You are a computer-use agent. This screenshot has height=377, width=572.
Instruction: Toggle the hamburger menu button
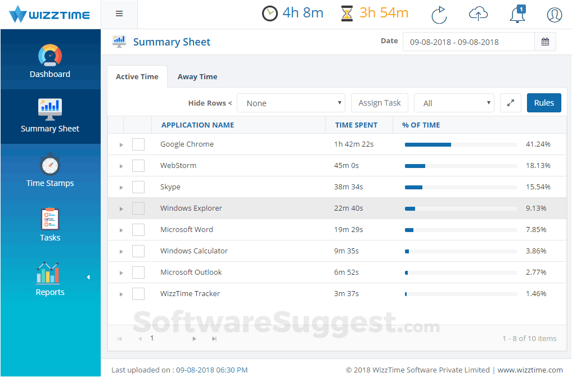point(119,14)
